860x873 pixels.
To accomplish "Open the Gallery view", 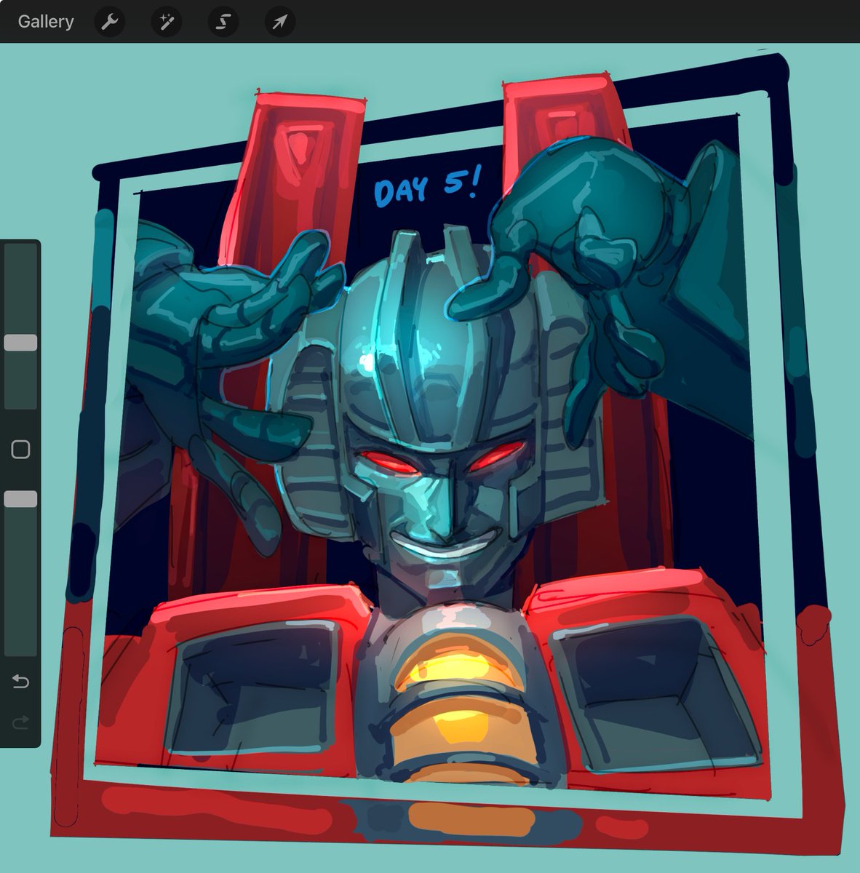I will (x=46, y=22).
